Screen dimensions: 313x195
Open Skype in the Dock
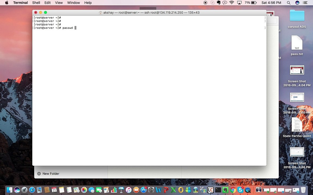coord(240,190)
